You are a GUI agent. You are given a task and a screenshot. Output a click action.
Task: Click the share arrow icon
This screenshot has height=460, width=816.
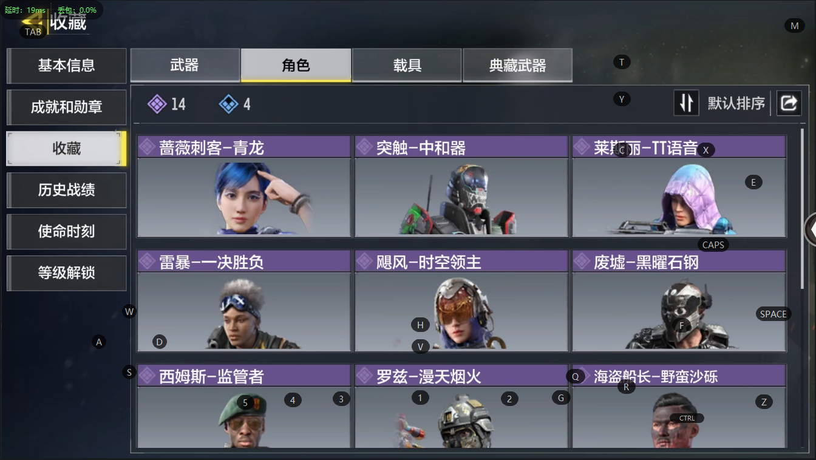(788, 103)
